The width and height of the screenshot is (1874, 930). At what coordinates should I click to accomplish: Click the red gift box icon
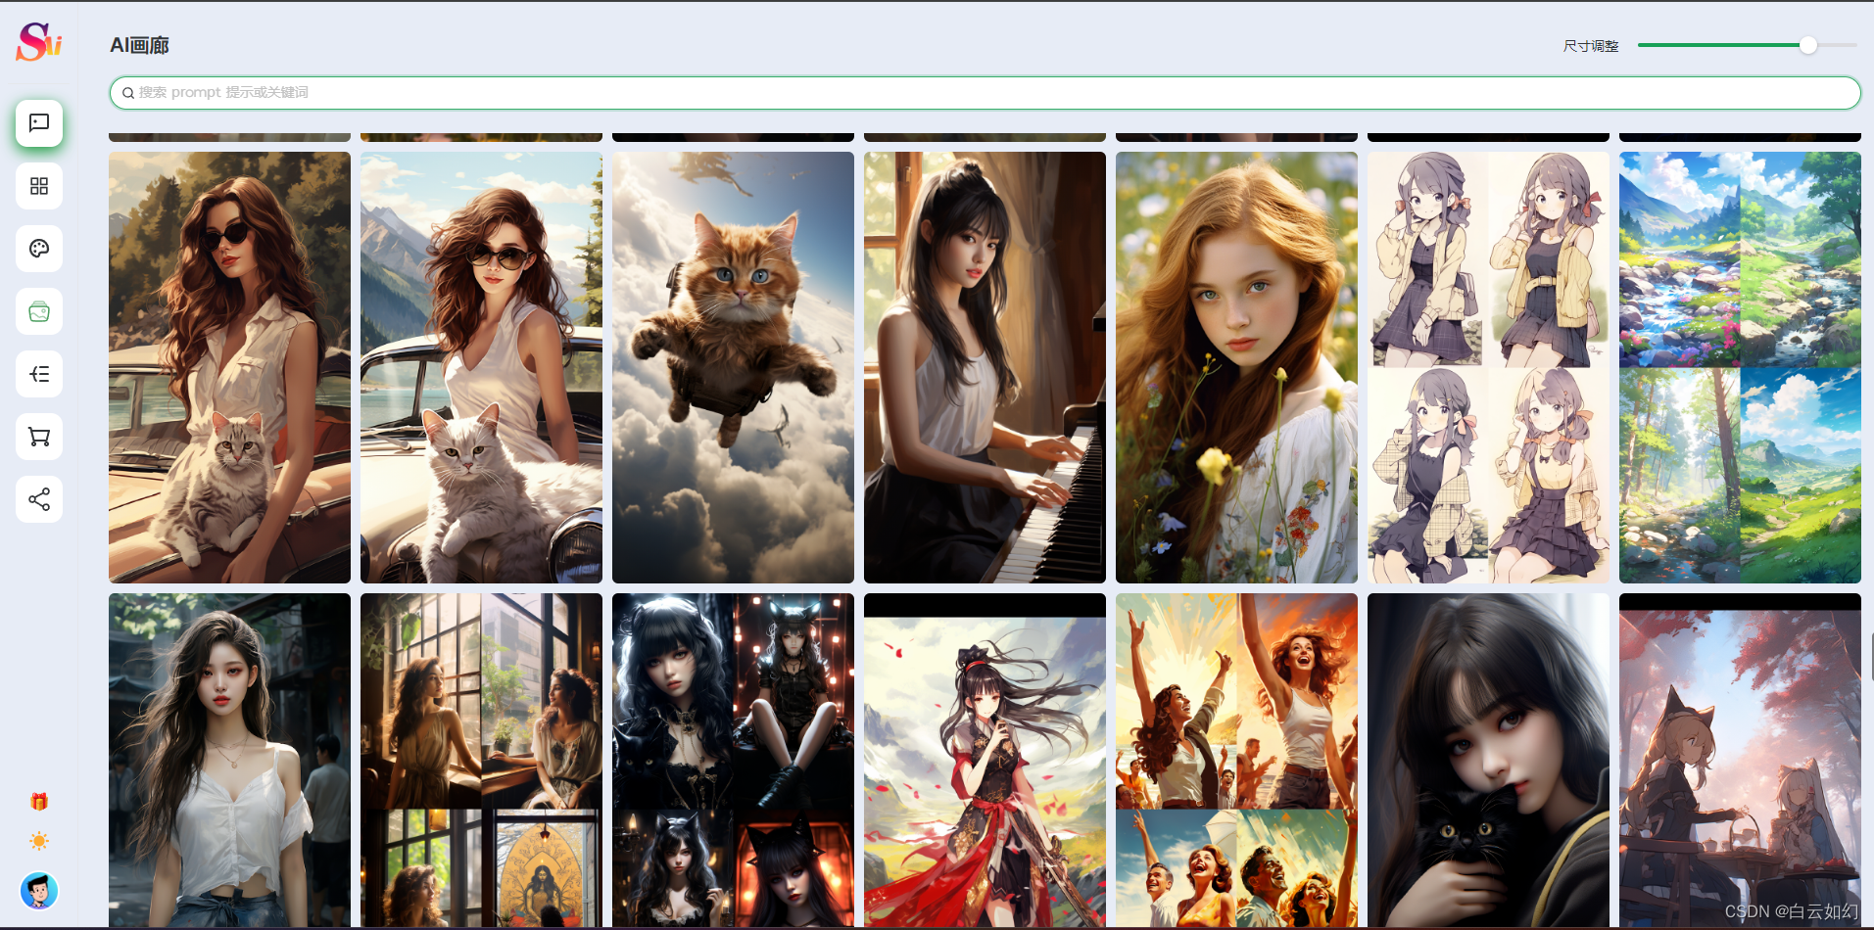(x=39, y=802)
